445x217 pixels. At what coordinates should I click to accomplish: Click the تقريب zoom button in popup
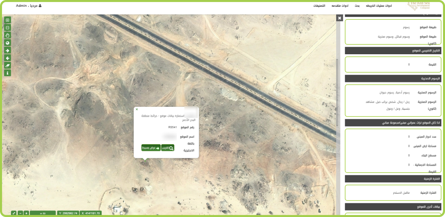[x=168, y=148]
